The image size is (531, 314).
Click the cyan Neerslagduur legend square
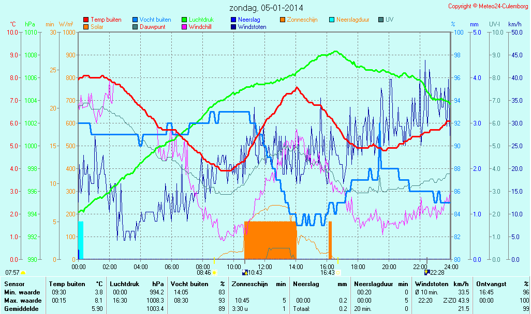(x=332, y=20)
